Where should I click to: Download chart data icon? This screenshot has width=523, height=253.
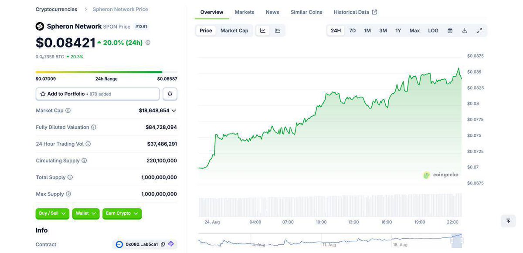tap(465, 30)
